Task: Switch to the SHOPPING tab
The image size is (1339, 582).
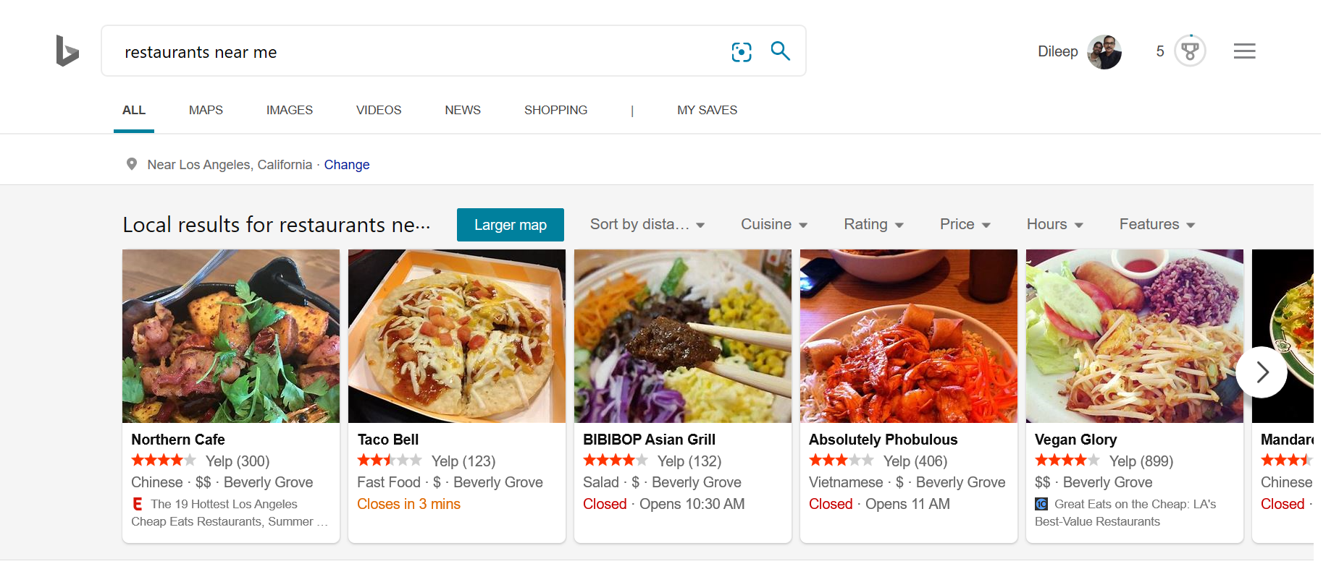Action: 555,110
